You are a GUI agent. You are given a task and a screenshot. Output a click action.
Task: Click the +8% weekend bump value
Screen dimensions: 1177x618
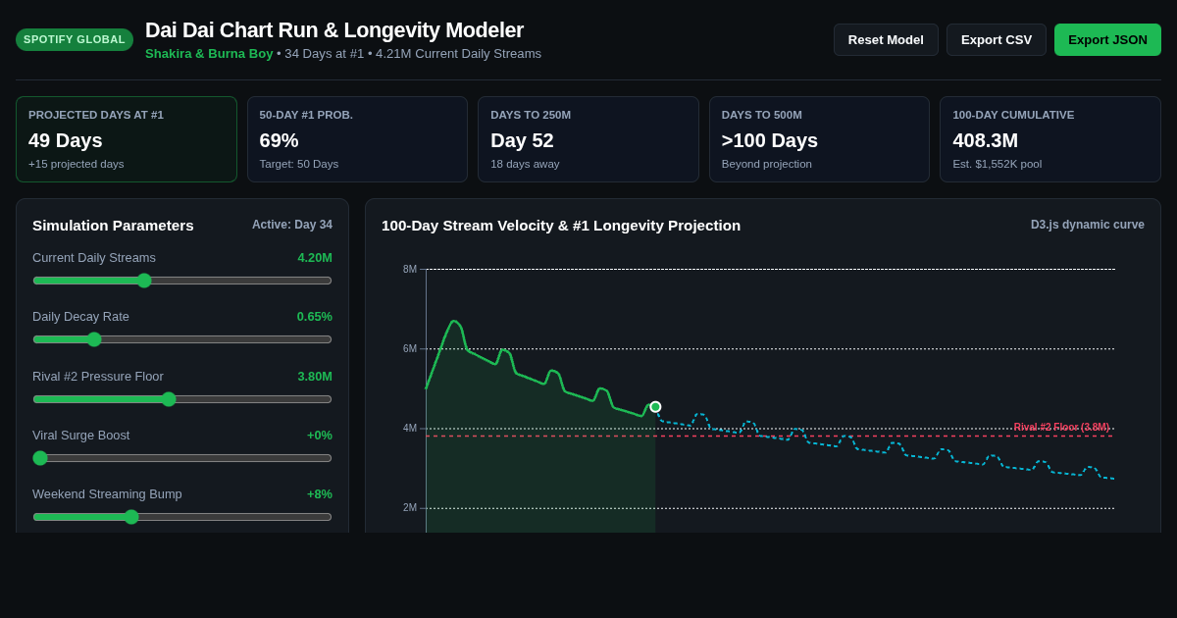tap(320, 494)
